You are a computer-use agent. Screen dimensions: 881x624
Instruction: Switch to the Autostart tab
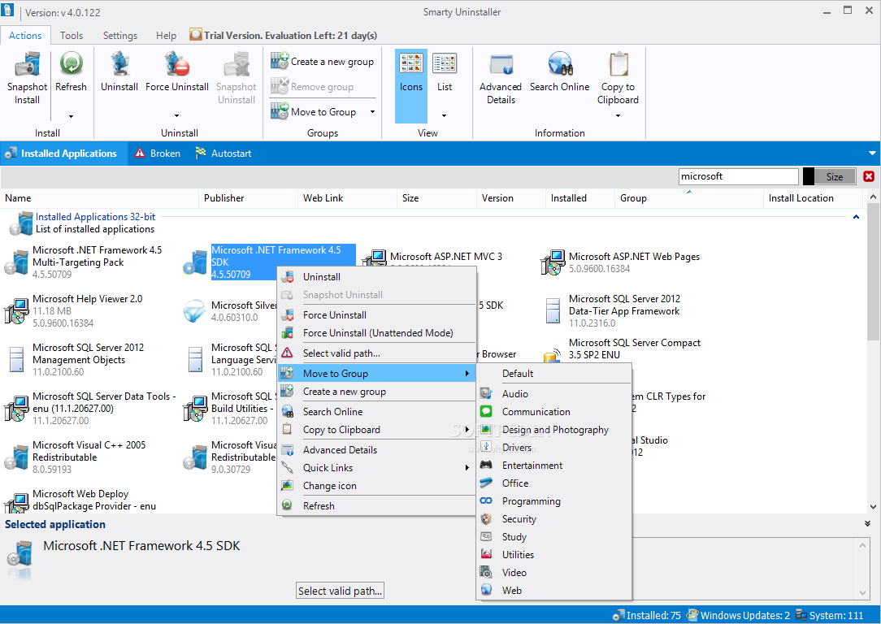224,154
